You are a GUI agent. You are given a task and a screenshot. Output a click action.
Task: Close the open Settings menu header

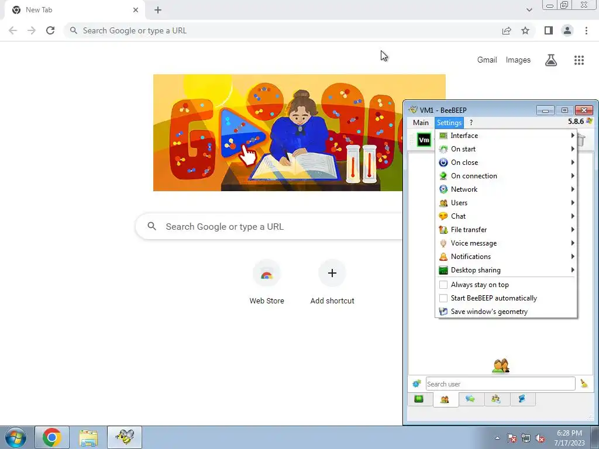(x=449, y=123)
